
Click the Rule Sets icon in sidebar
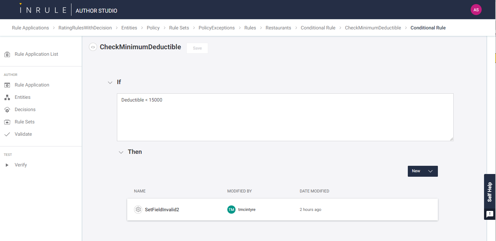tap(7, 122)
